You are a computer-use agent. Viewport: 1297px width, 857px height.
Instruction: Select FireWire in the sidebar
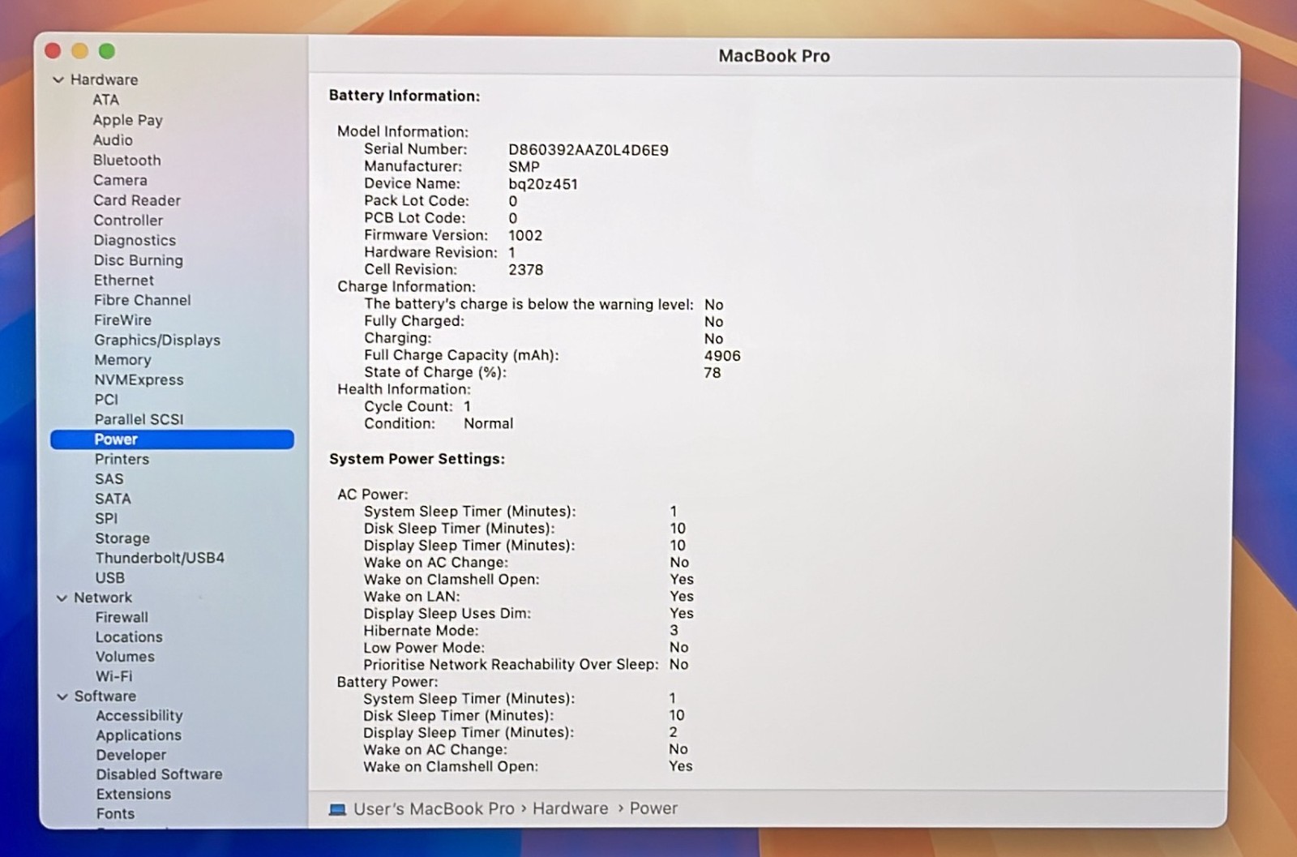(122, 319)
